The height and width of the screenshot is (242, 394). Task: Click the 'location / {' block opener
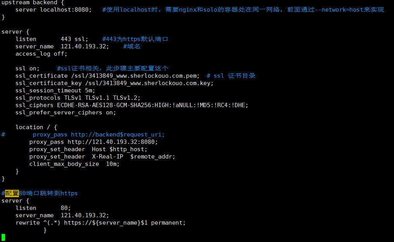(x=36, y=127)
